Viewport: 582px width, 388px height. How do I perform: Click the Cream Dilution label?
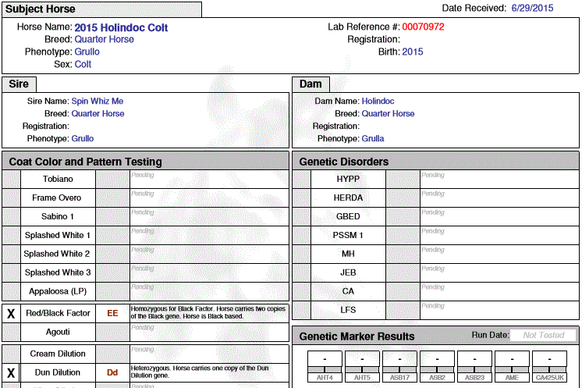pos(58,354)
